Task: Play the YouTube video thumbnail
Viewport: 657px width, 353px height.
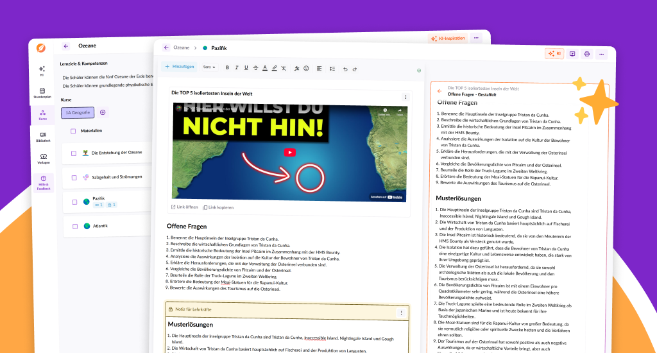Action: (x=290, y=152)
